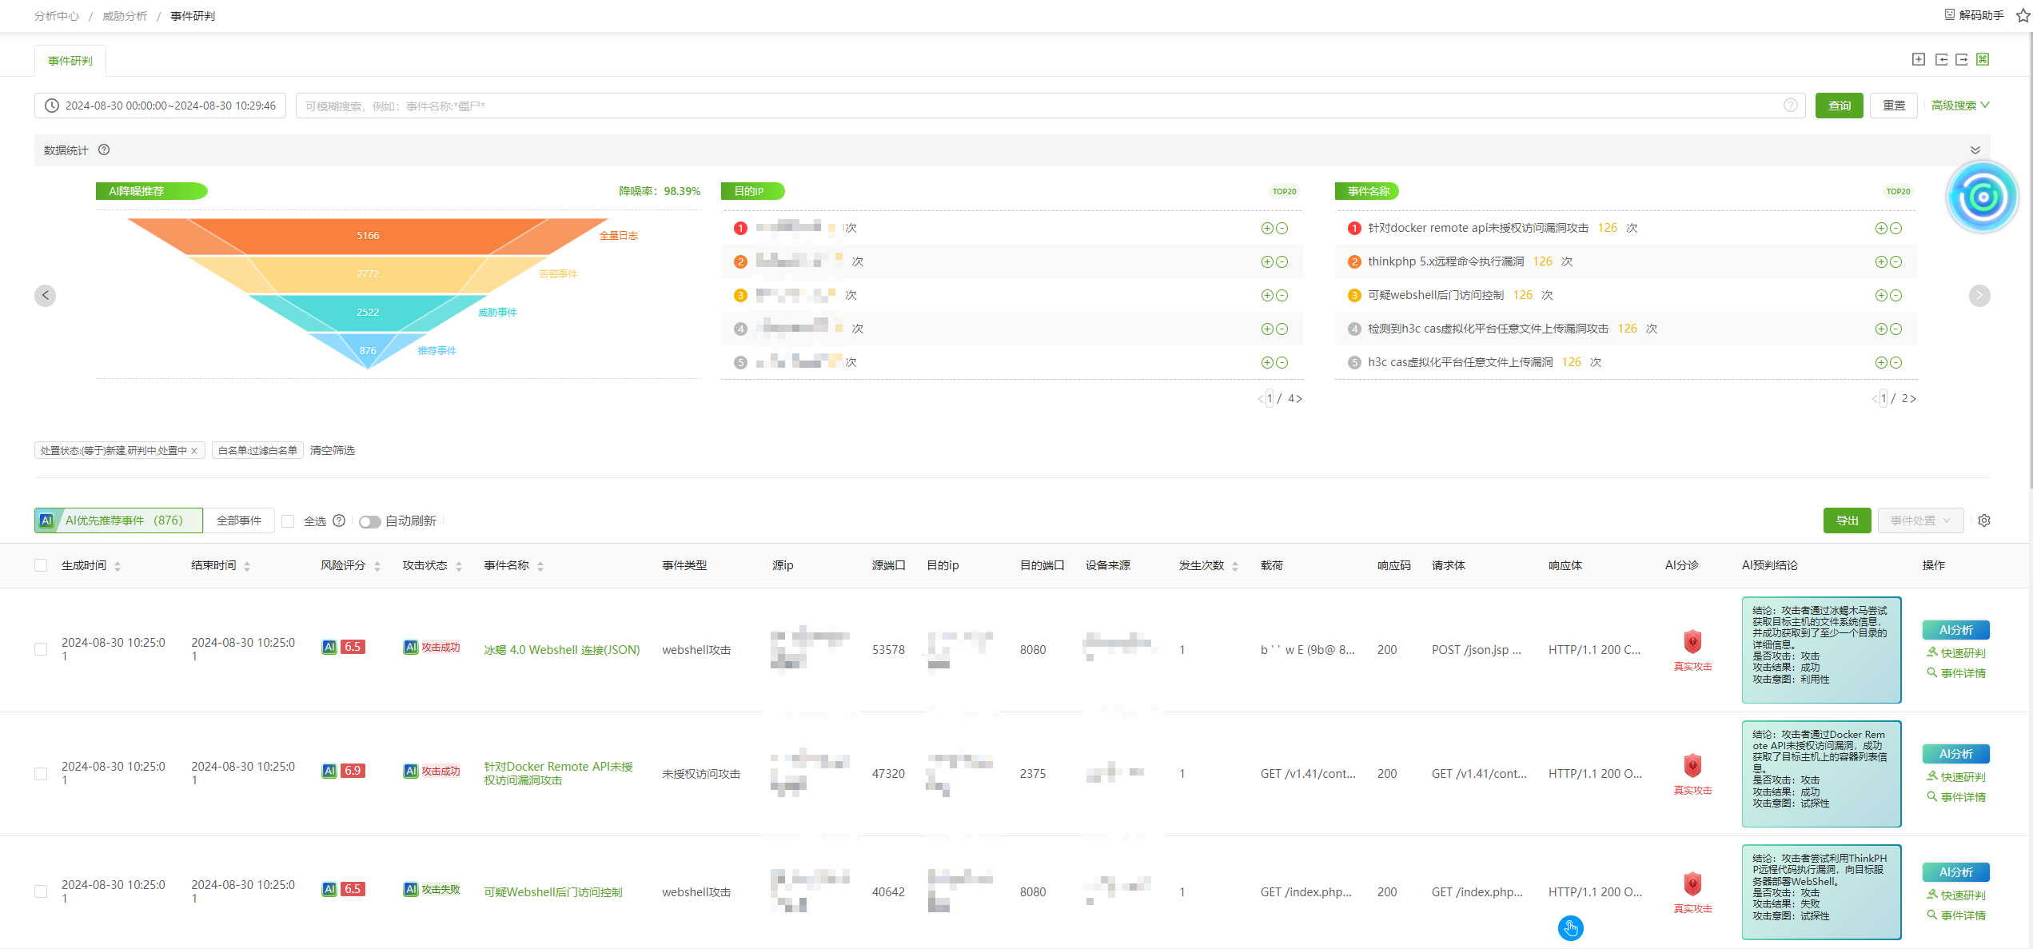Click the yellow 2772 告警事件 funnel segment
This screenshot has width=2033, height=949.
(368, 274)
